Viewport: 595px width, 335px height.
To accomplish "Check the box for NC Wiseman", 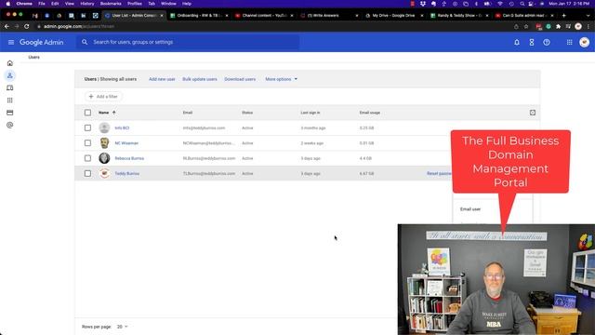I will pyautogui.click(x=87, y=143).
